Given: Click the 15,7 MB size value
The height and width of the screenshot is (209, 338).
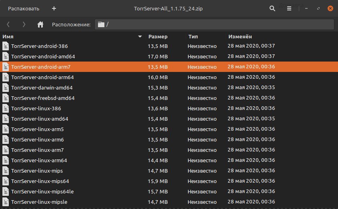Looking at the screenshot, I should (x=158, y=191).
